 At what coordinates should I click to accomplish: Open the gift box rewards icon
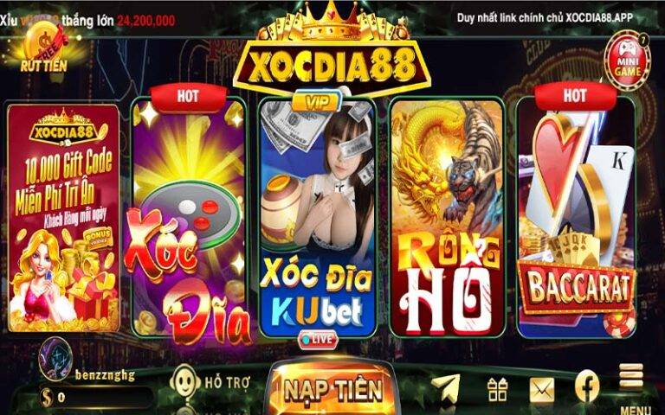click(498, 389)
